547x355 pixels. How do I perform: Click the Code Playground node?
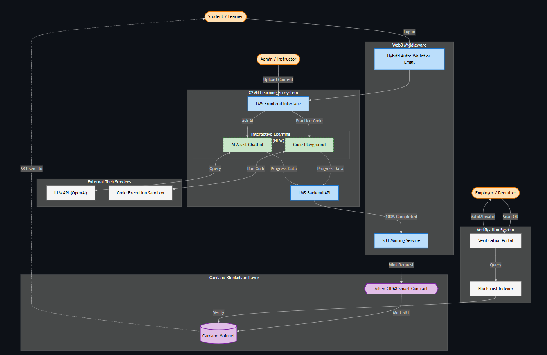(x=309, y=145)
